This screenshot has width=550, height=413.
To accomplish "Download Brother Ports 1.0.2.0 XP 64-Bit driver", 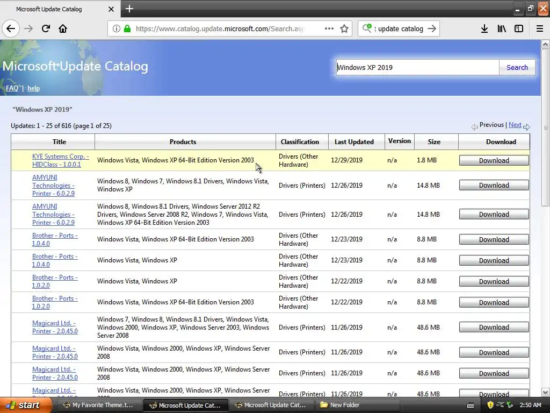I will (x=494, y=302).
